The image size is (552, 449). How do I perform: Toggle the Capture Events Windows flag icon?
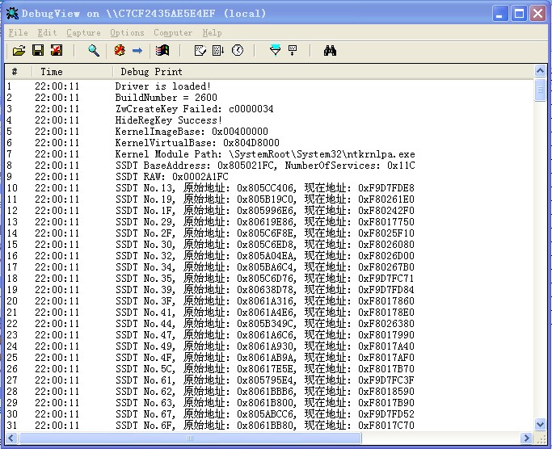click(162, 51)
